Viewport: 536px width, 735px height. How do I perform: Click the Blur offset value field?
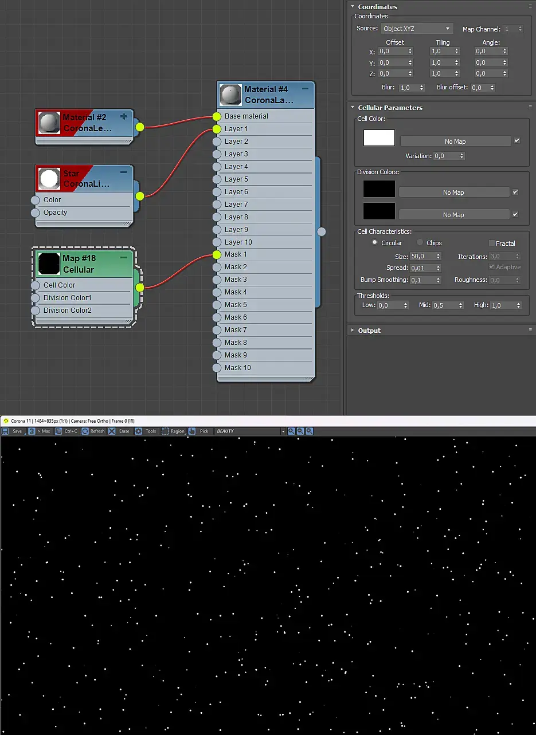[479, 88]
